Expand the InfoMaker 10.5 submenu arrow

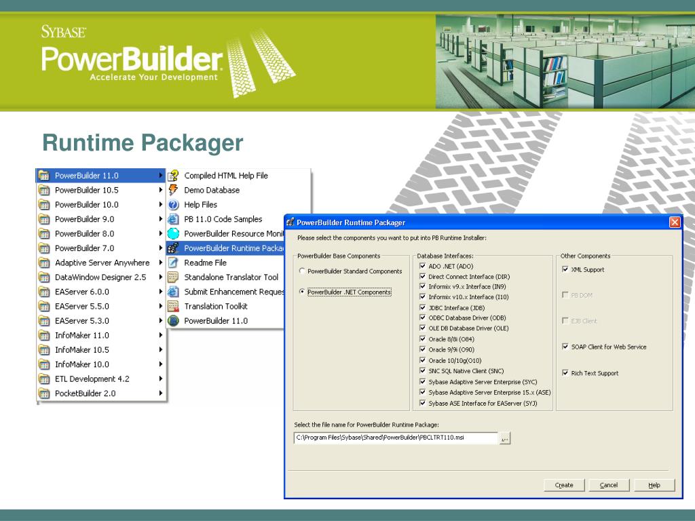pyautogui.click(x=160, y=350)
